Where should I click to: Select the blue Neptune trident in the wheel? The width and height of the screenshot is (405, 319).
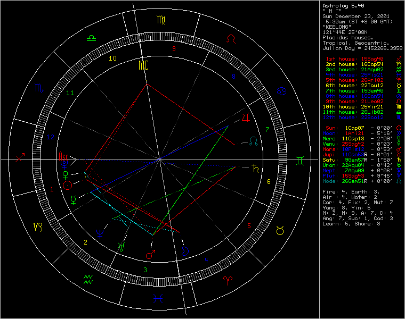point(99,233)
